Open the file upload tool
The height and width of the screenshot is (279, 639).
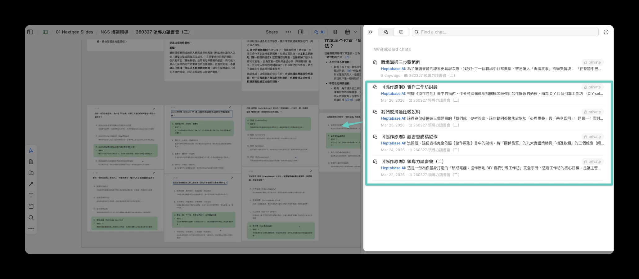click(x=31, y=173)
